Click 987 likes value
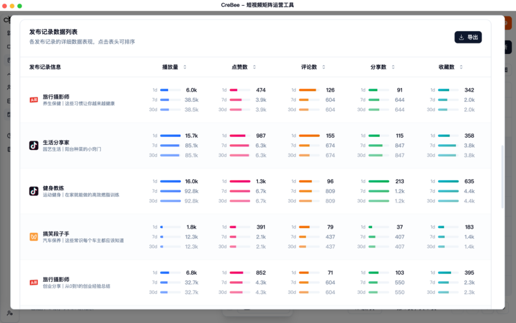The width and height of the screenshot is (516, 323). (261, 135)
